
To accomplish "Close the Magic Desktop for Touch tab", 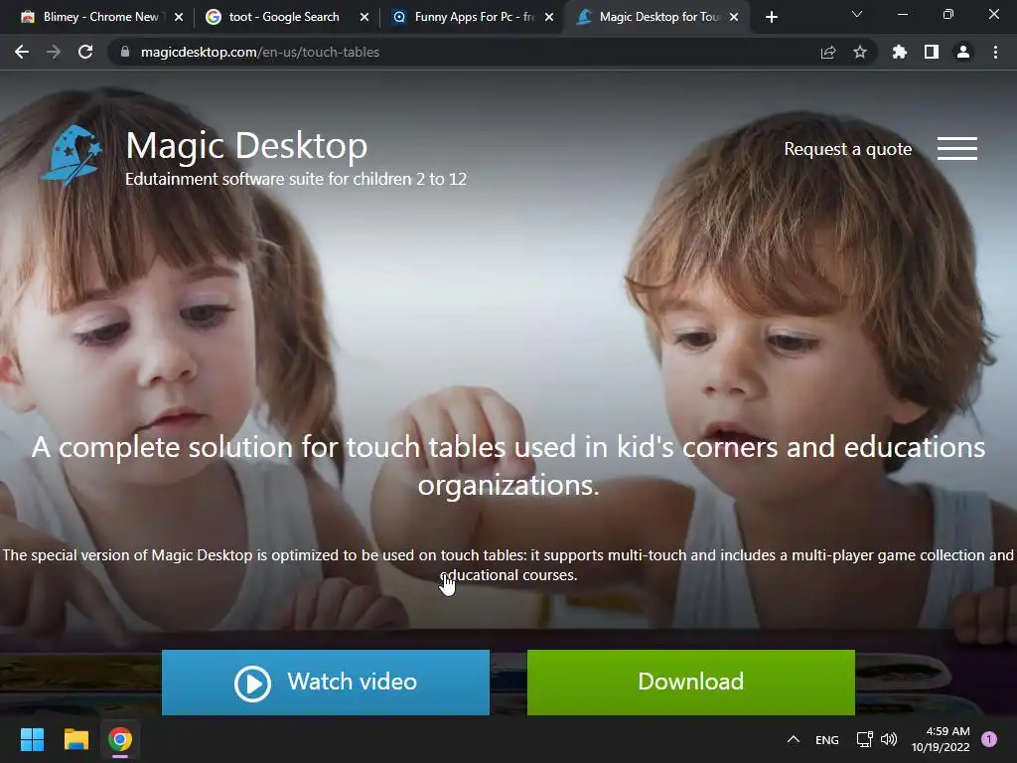I will click(734, 17).
